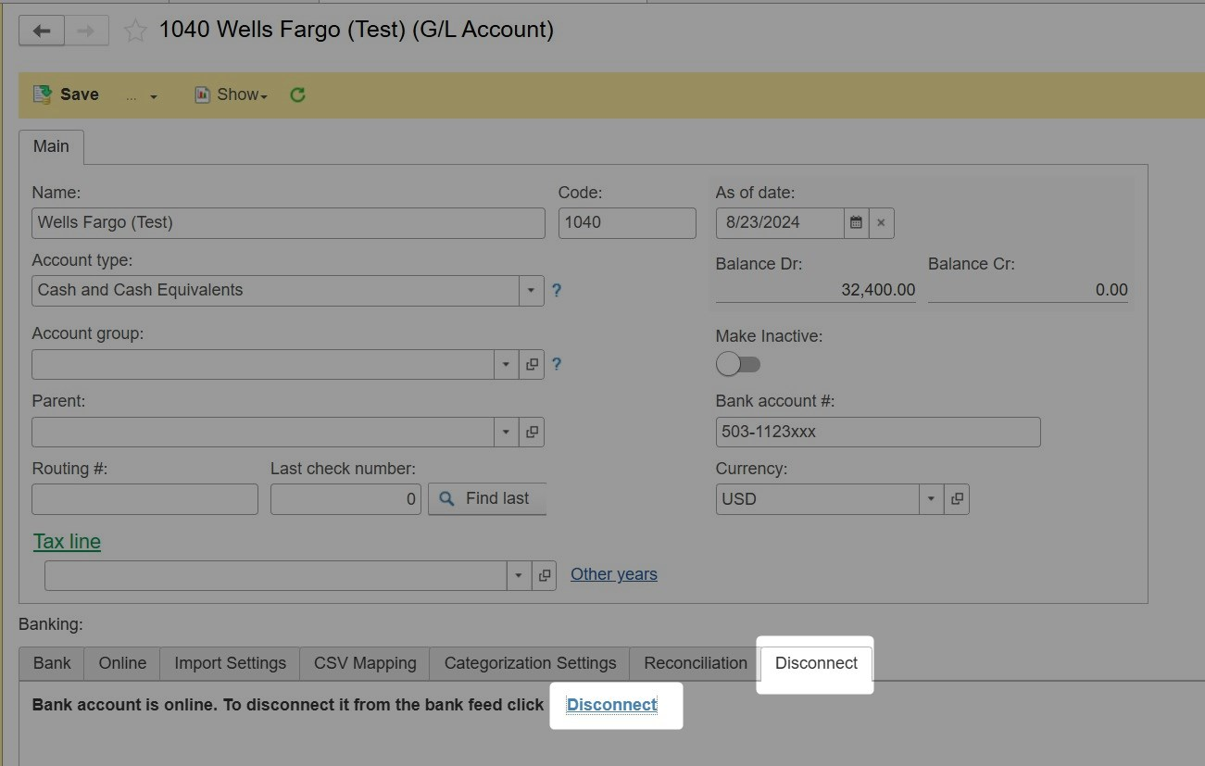This screenshot has height=766, width=1205.
Task: Switch to the Online tab
Action: tap(122, 663)
